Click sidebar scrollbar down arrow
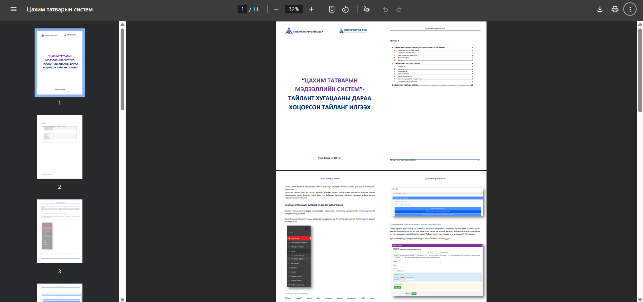Viewport: 643px width, 302px height. (x=123, y=300)
